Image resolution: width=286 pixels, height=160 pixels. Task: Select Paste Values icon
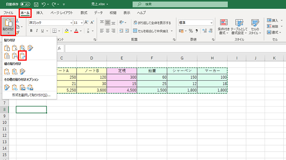click(7, 71)
